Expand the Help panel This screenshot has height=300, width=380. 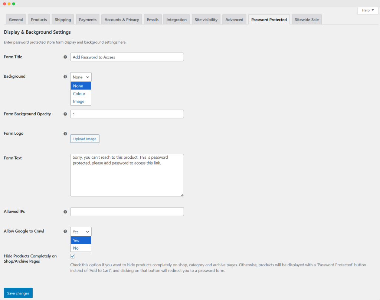[x=368, y=10]
